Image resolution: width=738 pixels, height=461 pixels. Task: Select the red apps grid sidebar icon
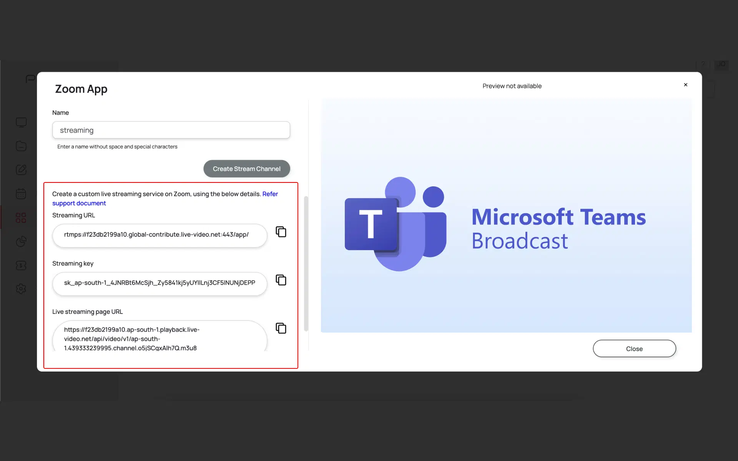(x=21, y=218)
